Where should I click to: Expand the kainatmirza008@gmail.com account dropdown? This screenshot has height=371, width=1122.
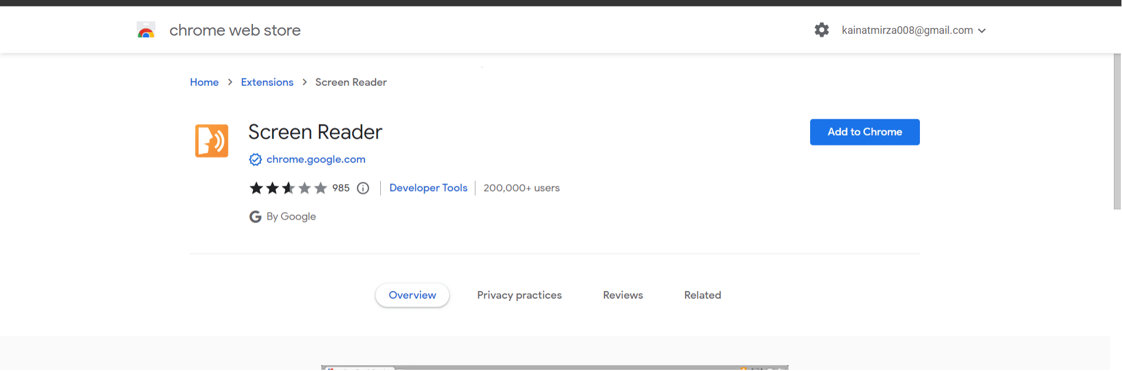point(914,30)
